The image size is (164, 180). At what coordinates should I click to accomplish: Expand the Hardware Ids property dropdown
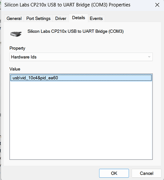[81, 57]
